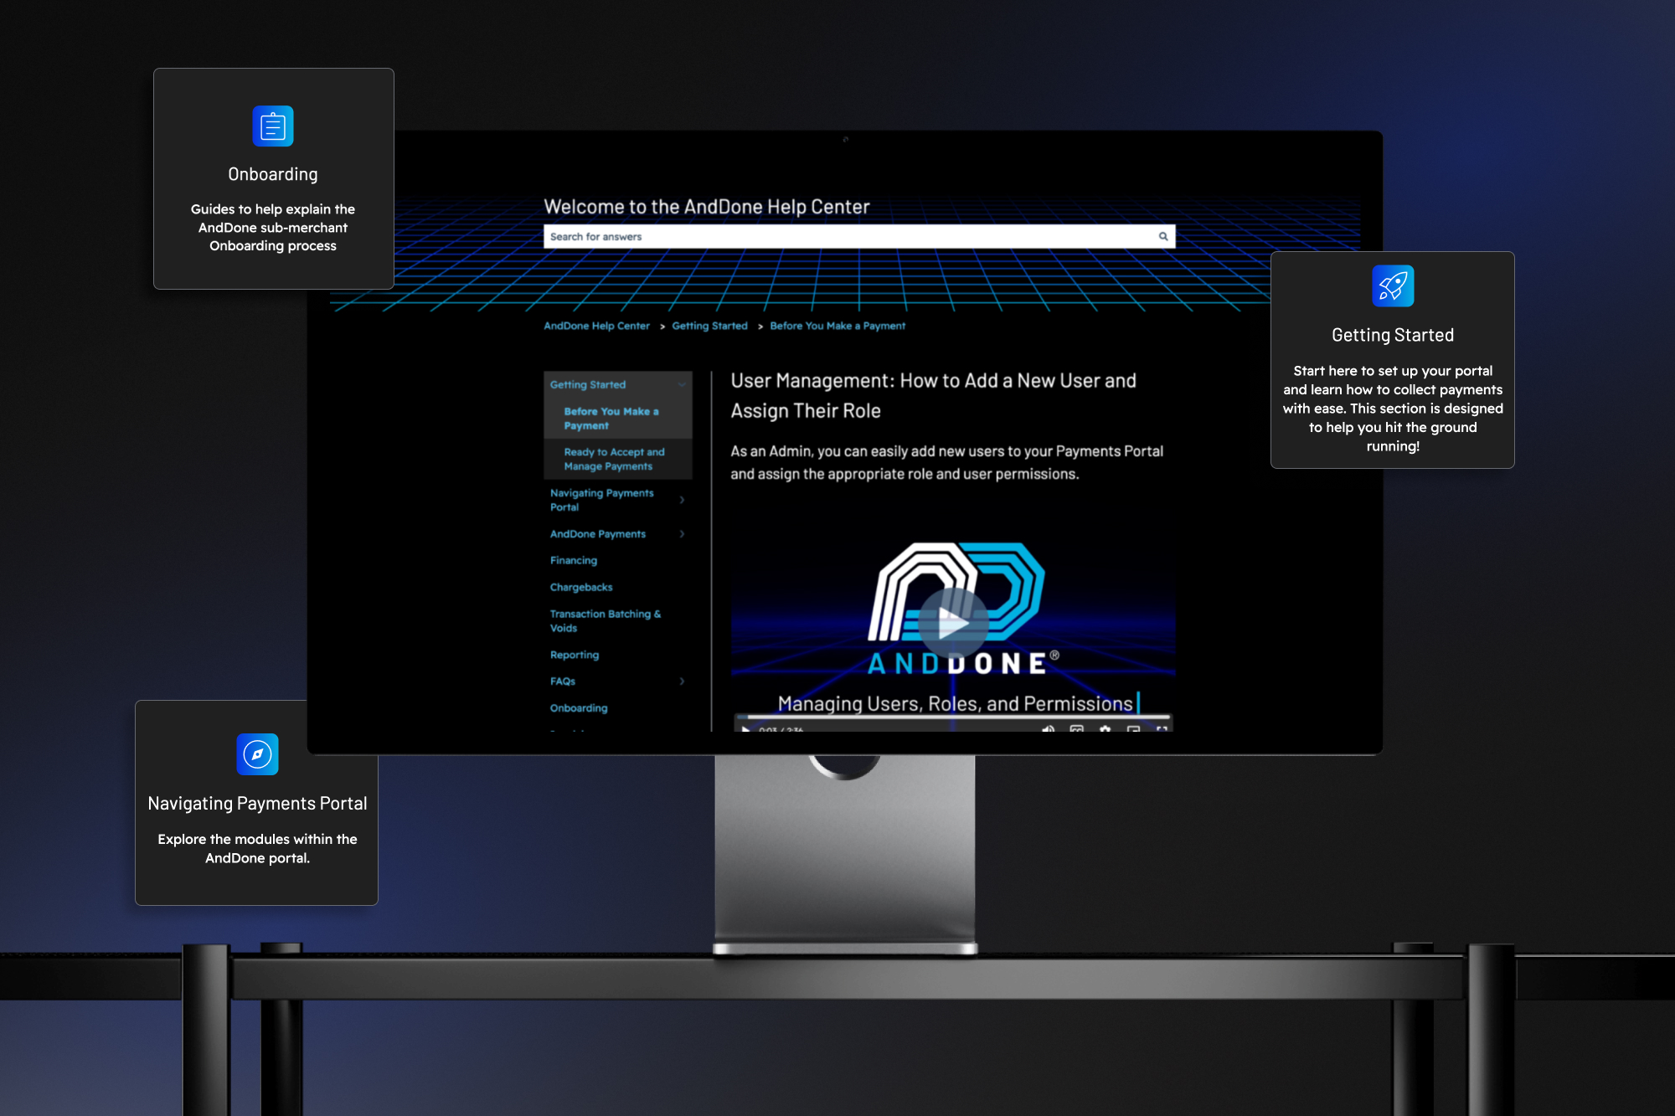Open the FAQs sidebar item

pos(563,681)
